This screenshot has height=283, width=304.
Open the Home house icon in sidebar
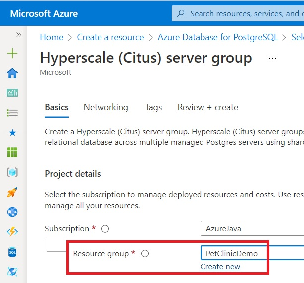coord(12,73)
